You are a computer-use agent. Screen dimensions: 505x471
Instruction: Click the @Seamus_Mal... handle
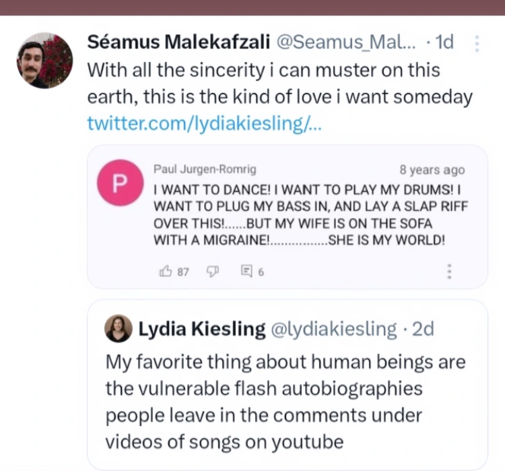[347, 43]
